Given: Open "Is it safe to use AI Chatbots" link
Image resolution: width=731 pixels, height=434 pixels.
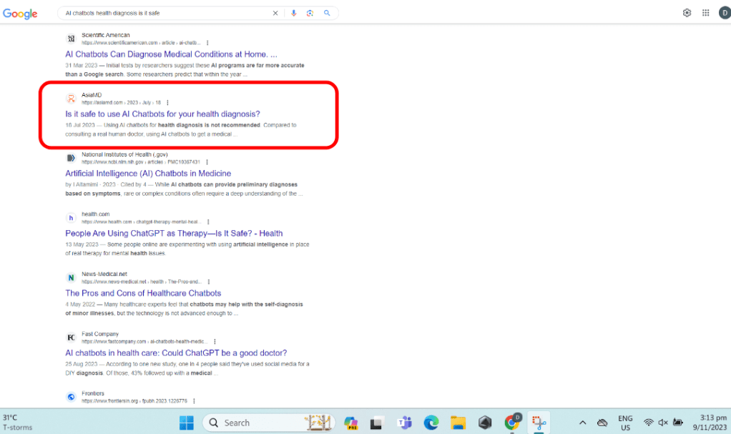Looking at the screenshot, I should pos(162,114).
